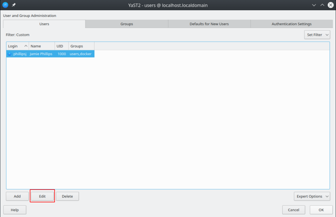
Task: Maximize the window with the up chevron
Action: coord(322,5)
